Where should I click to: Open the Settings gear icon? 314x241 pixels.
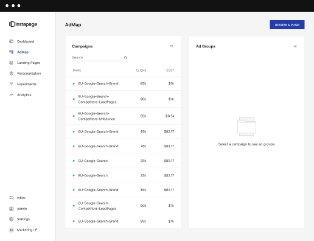click(12, 219)
